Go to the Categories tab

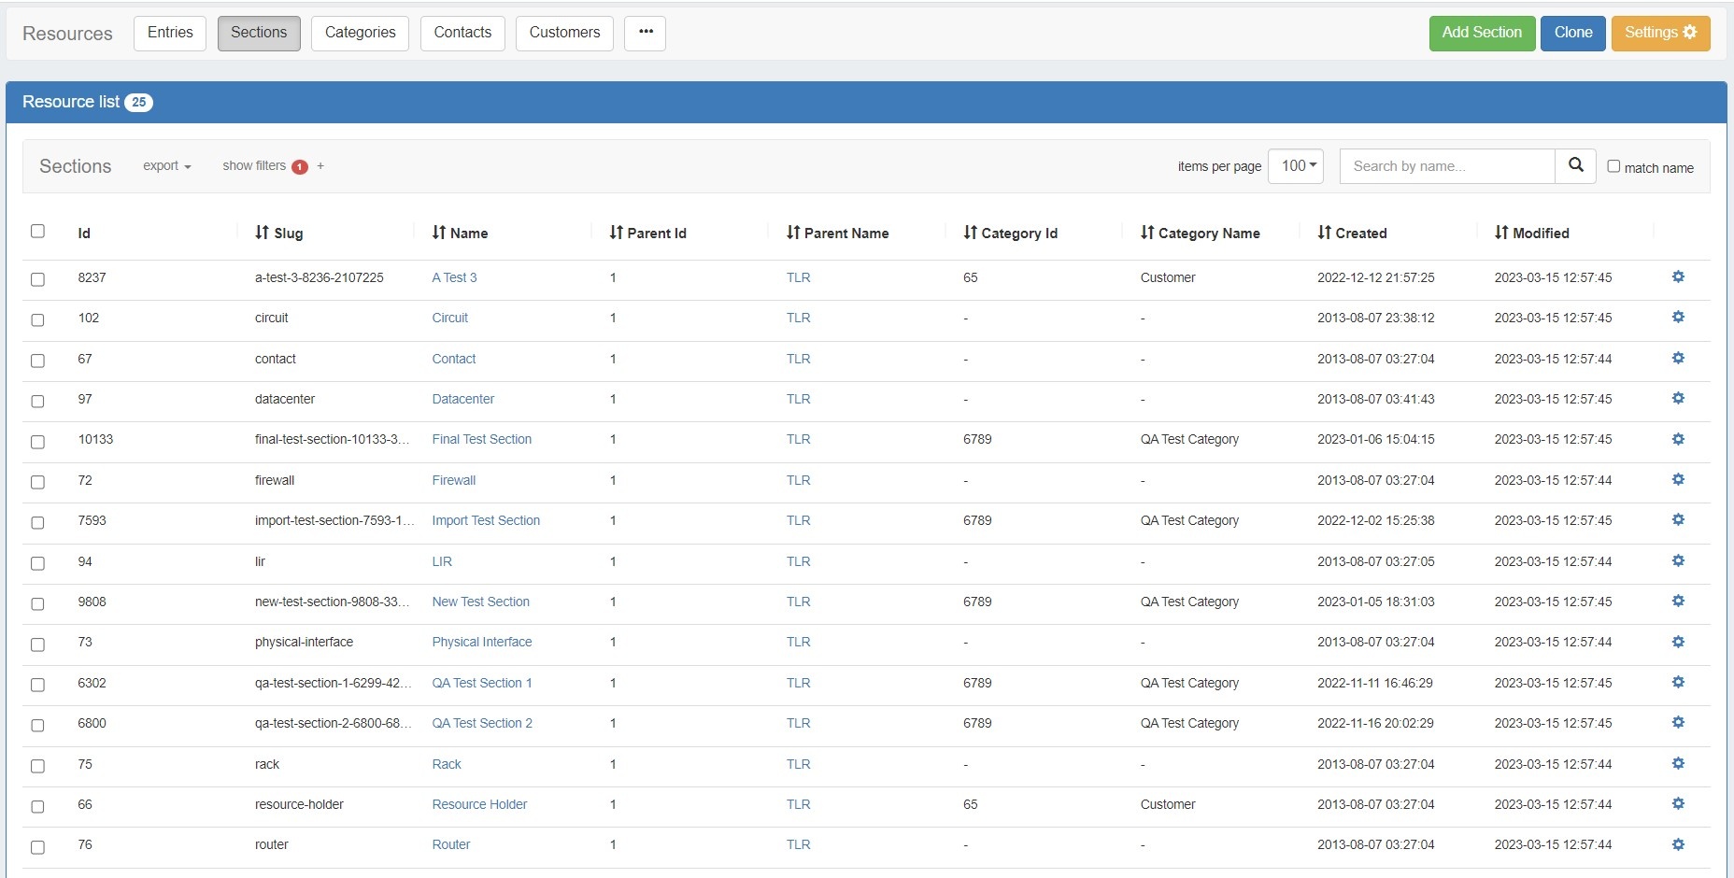tap(360, 33)
